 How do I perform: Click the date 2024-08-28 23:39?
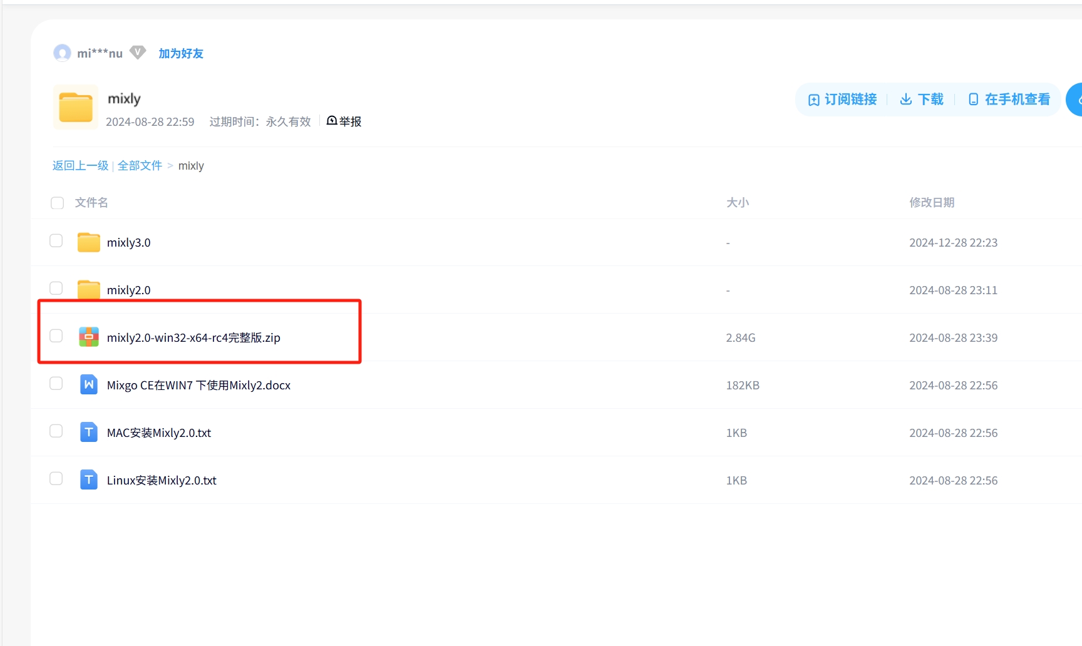(953, 337)
